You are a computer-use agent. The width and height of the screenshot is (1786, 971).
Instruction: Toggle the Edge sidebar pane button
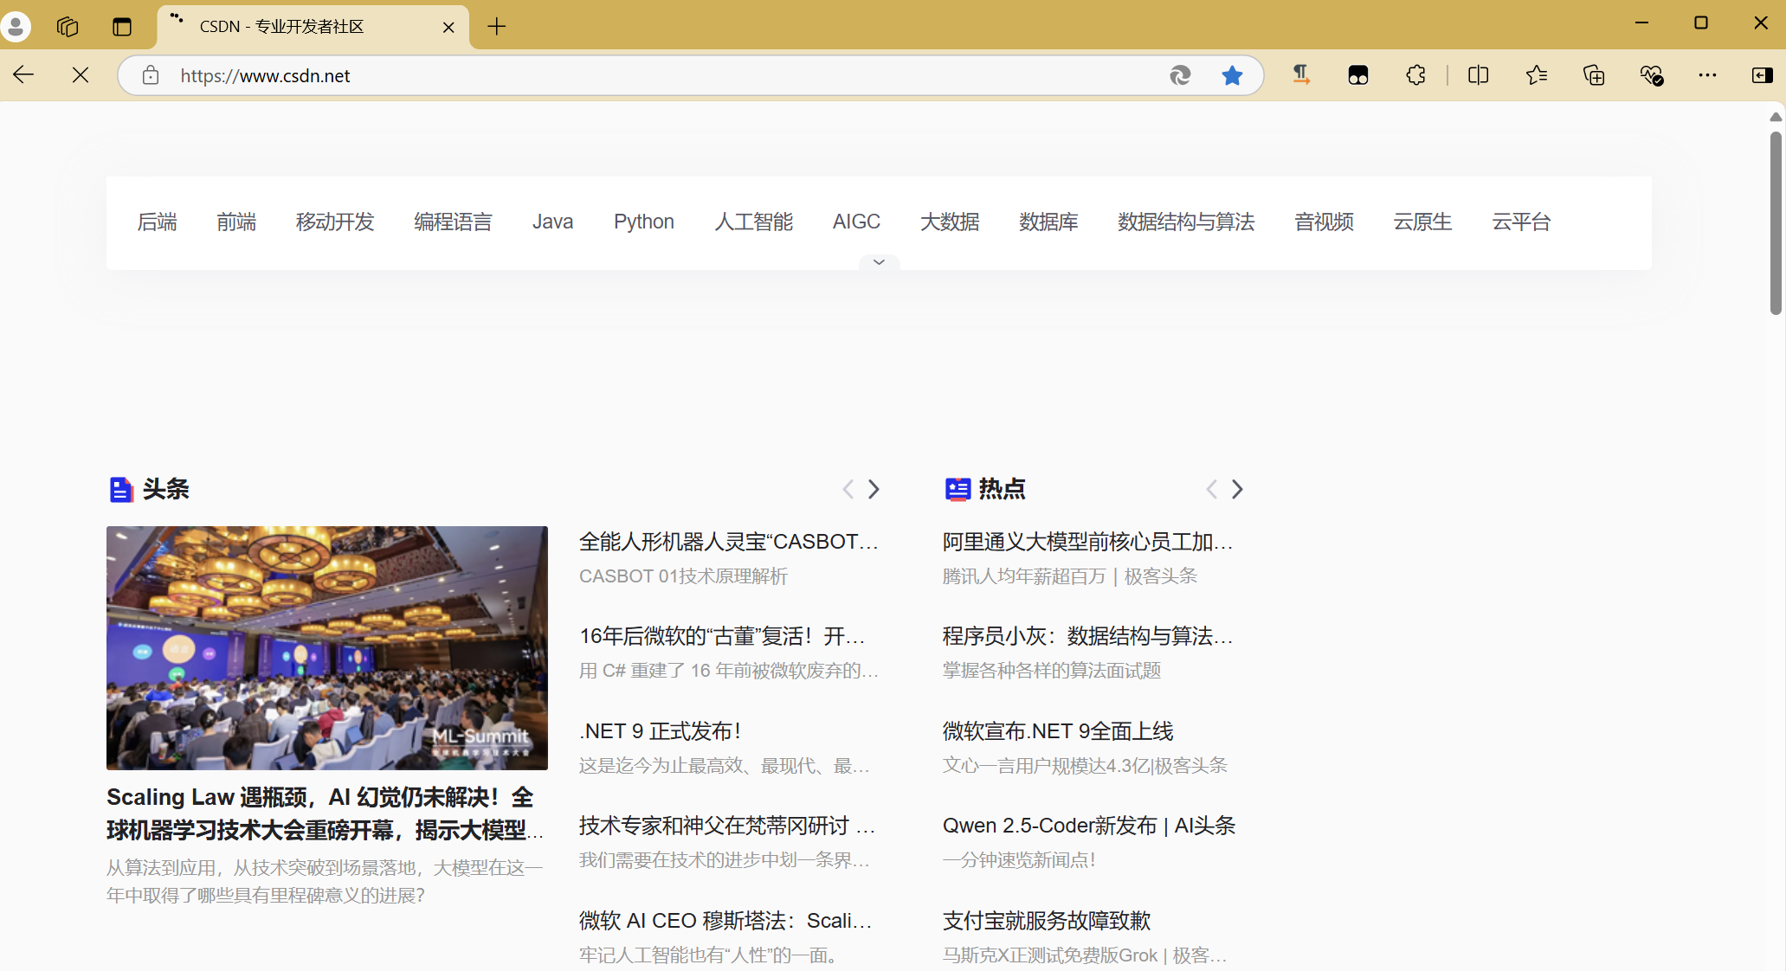1762,76
